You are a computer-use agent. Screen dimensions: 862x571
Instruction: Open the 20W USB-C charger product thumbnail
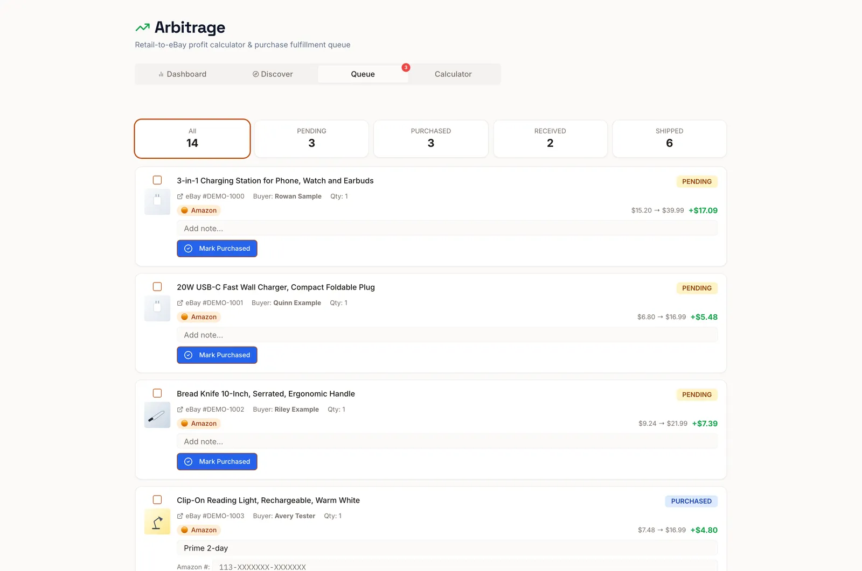point(157,308)
